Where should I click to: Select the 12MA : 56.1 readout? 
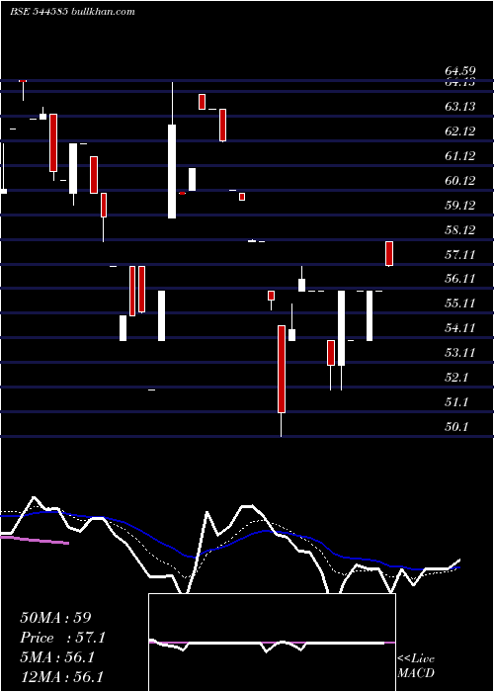click(x=61, y=677)
